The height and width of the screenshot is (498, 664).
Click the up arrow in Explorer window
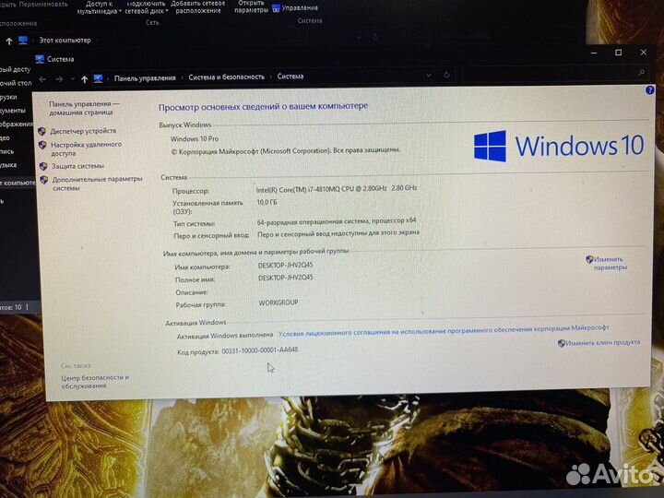[x=9, y=41]
